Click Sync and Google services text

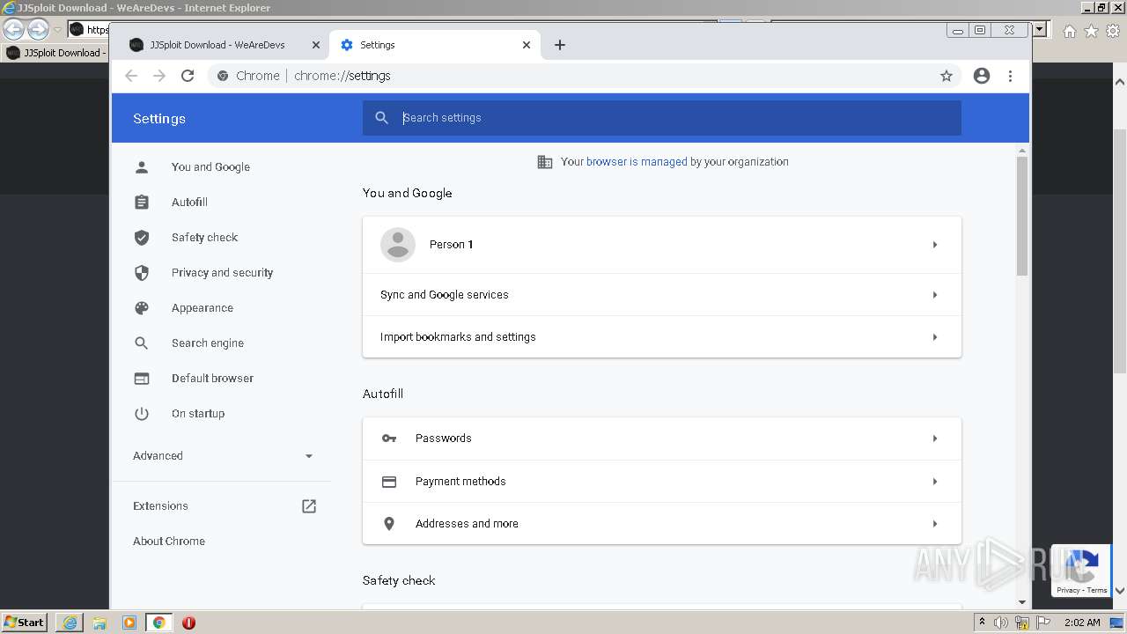coord(445,295)
